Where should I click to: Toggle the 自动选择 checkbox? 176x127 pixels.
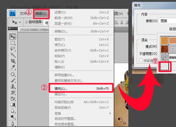pyautogui.click(x=26, y=22)
